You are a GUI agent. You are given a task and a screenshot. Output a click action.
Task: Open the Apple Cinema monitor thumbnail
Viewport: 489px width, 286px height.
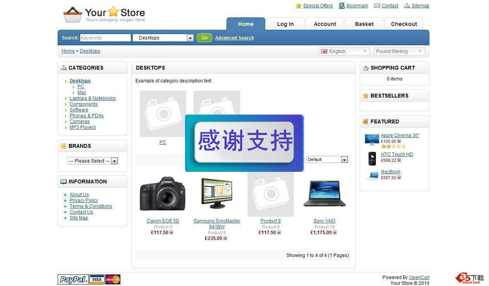pyautogui.click(x=372, y=139)
